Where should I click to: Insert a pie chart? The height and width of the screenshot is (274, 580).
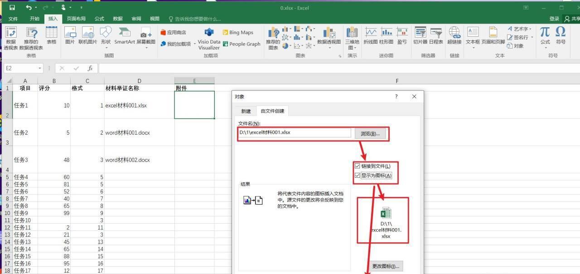tap(285, 45)
